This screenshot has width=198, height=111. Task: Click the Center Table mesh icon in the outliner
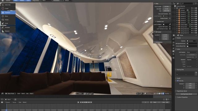click(x=179, y=25)
